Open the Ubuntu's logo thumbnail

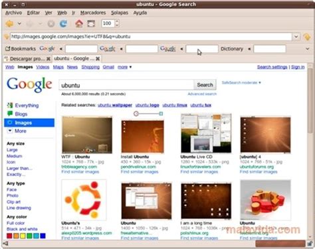pos(84,200)
